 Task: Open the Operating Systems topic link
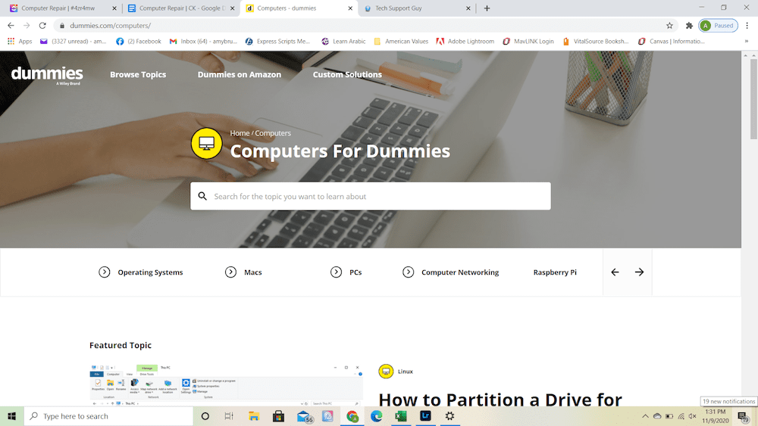(150, 272)
